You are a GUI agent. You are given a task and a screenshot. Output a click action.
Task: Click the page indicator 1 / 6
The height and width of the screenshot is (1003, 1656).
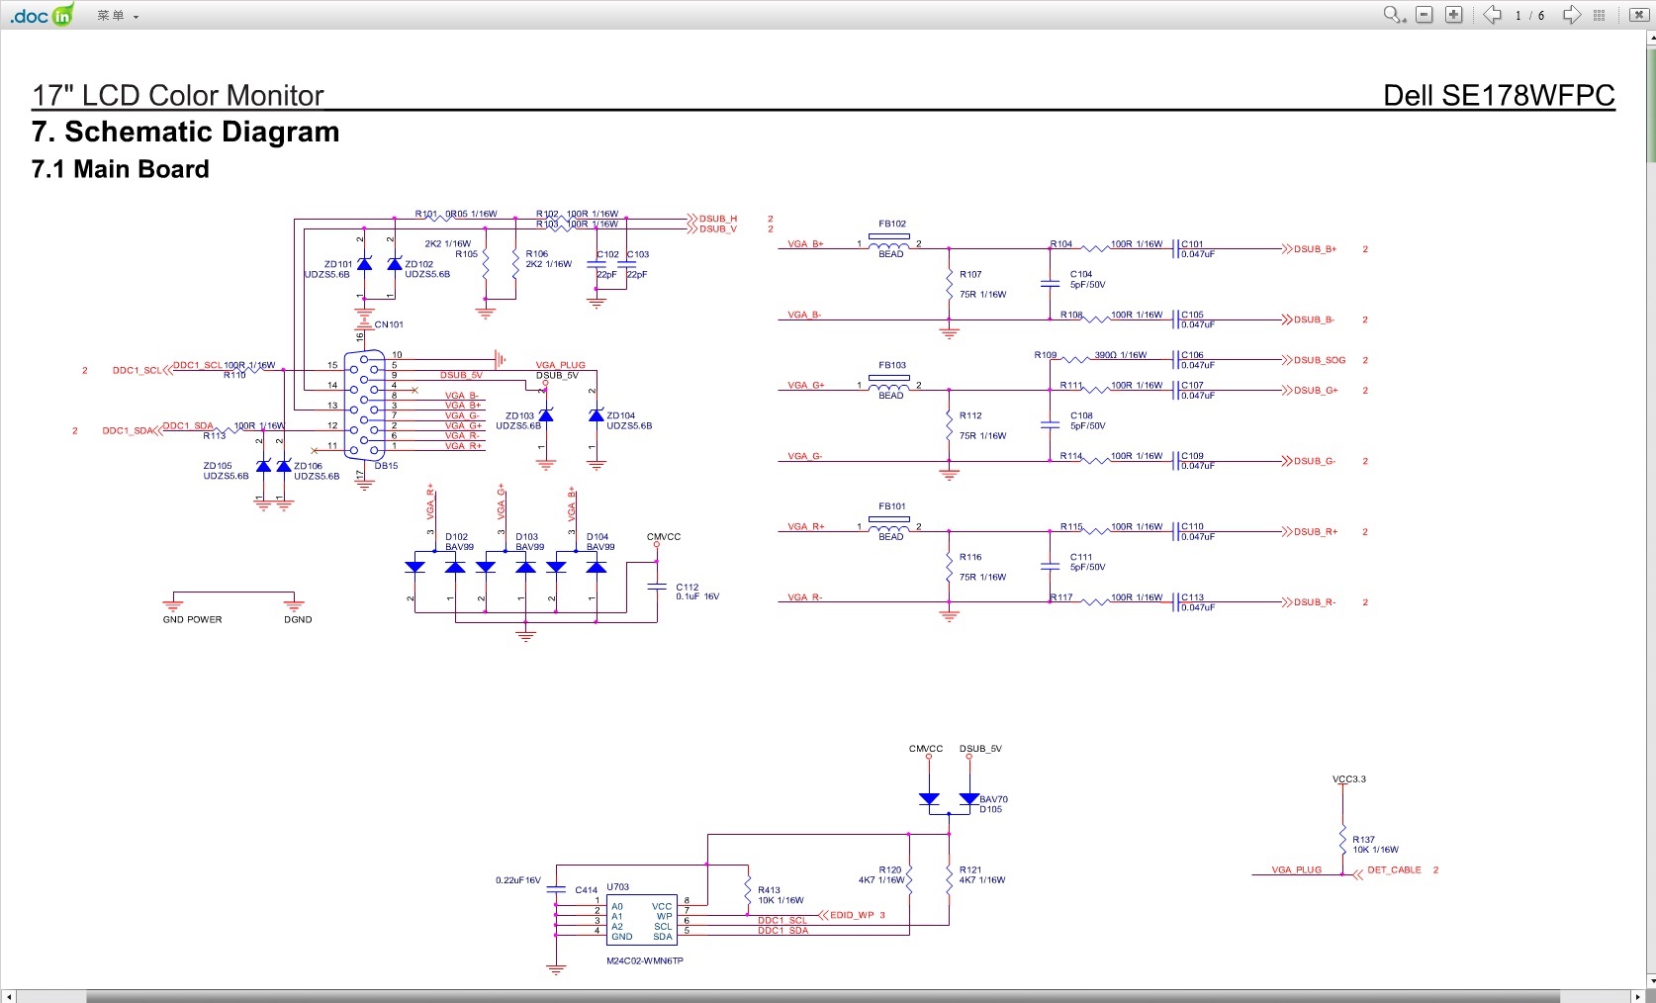click(x=1529, y=16)
